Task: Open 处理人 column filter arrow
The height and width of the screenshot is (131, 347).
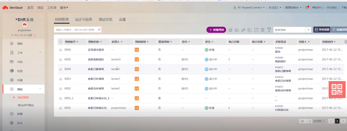Action: (121, 42)
